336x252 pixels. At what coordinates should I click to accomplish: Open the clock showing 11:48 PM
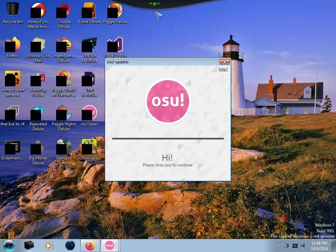coord(319,246)
